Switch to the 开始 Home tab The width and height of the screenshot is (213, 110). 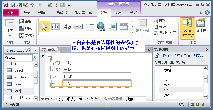27,13
